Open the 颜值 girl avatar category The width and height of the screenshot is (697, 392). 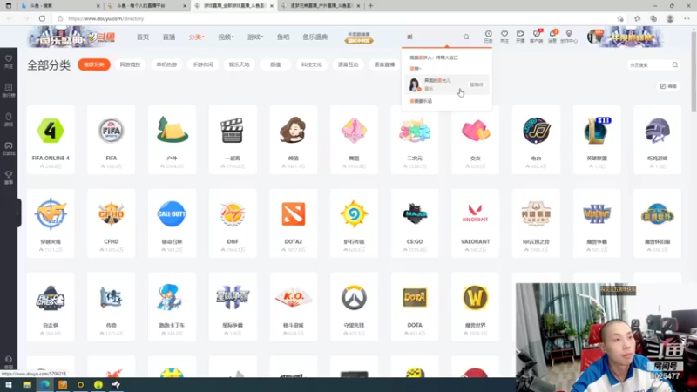294,139
